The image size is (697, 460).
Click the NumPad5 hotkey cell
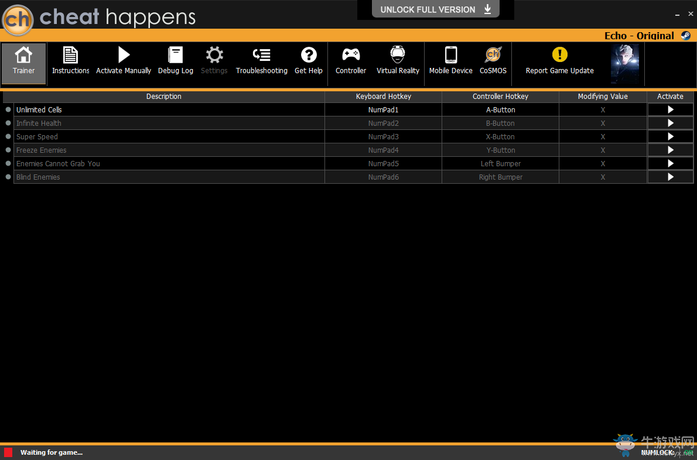[x=384, y=163]
